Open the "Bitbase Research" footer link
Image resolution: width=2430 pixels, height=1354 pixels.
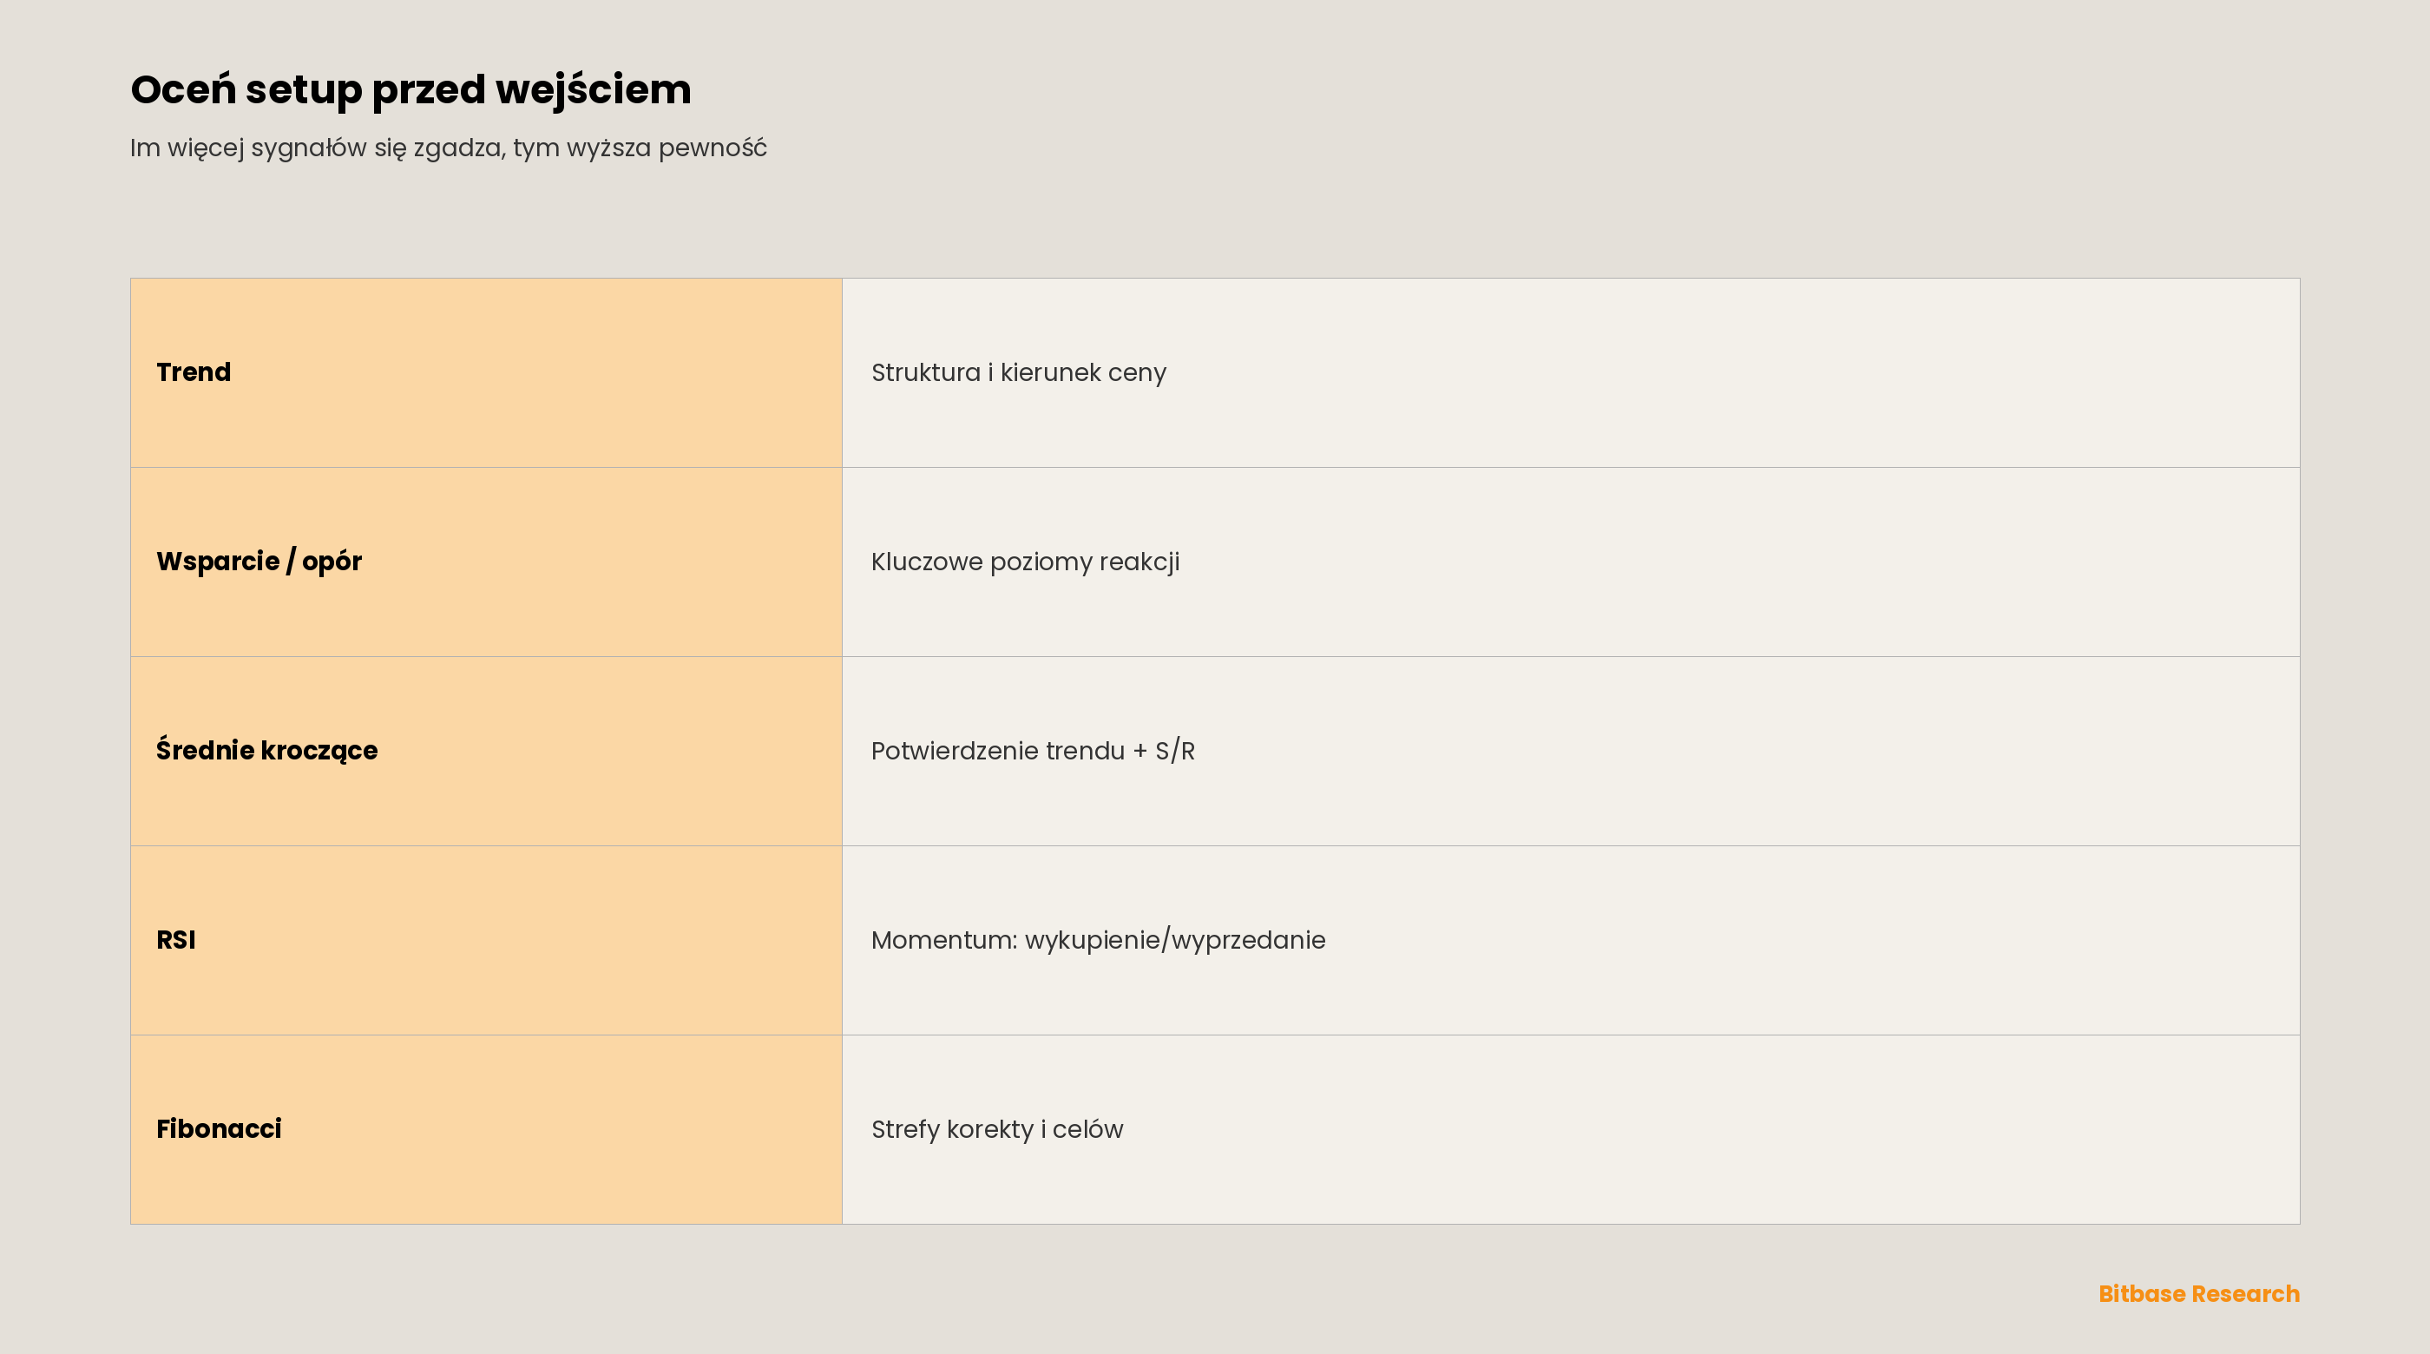coord(2199,1293)
